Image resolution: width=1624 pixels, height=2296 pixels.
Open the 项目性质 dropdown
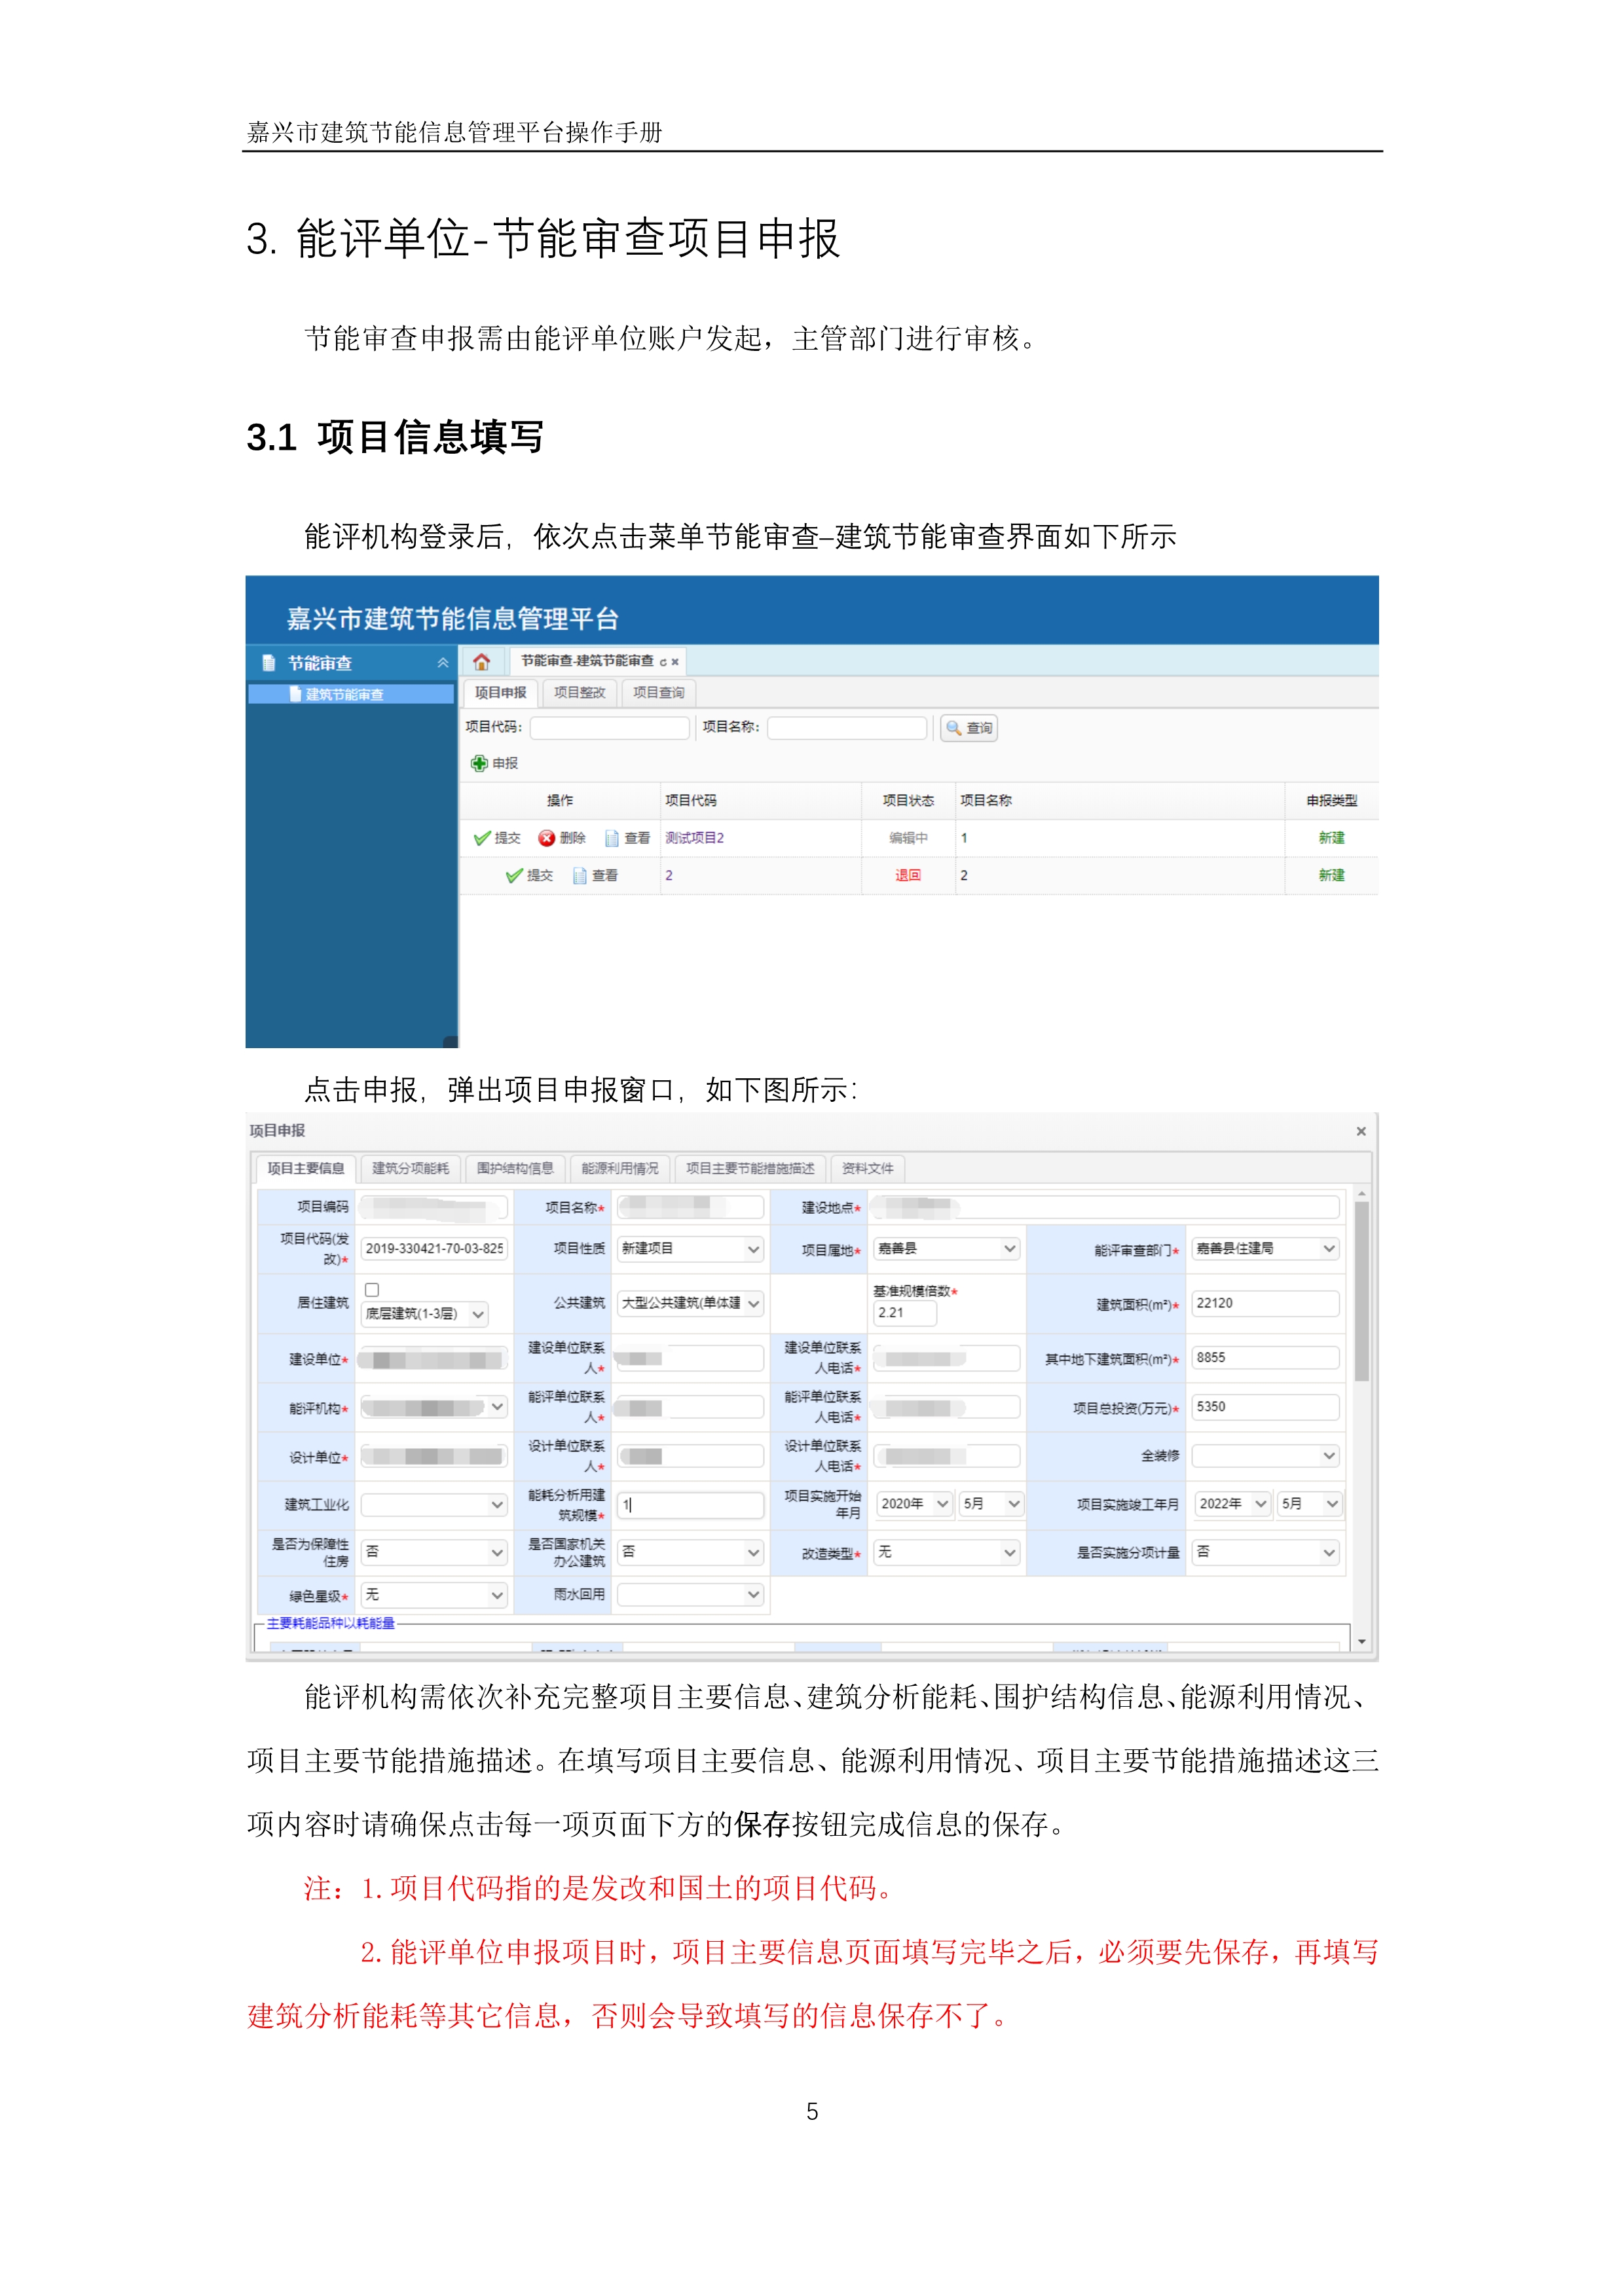690,1248
